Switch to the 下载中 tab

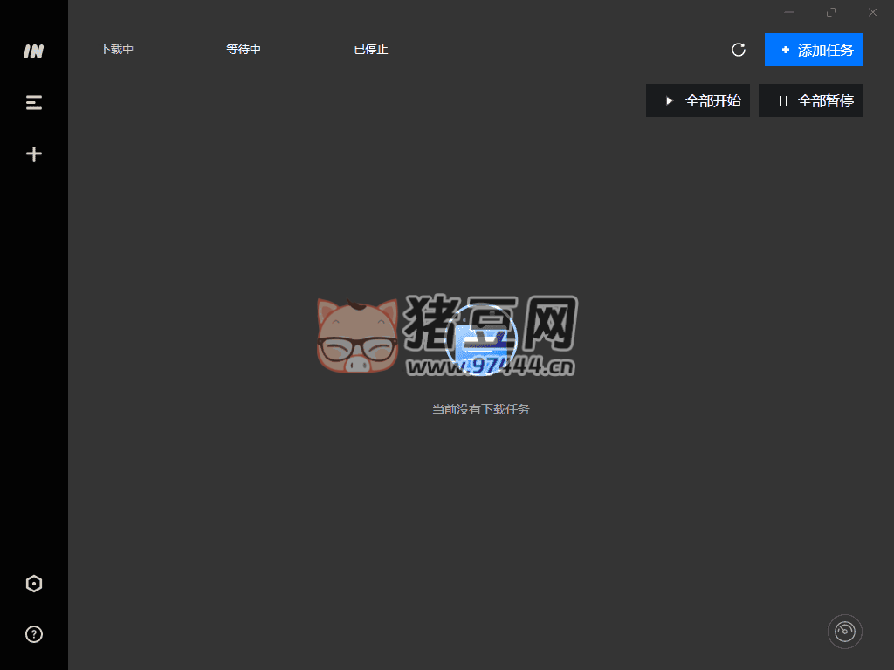pyautogui.click(x=116, y=50)
